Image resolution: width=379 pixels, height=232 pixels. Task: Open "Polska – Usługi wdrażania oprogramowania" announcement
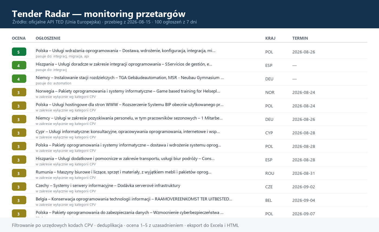pos(126,51)
